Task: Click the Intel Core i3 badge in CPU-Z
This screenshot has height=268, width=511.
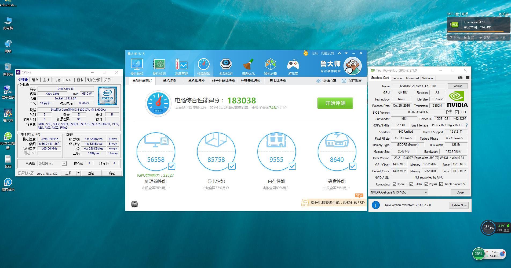Action: tap(107, 96)
